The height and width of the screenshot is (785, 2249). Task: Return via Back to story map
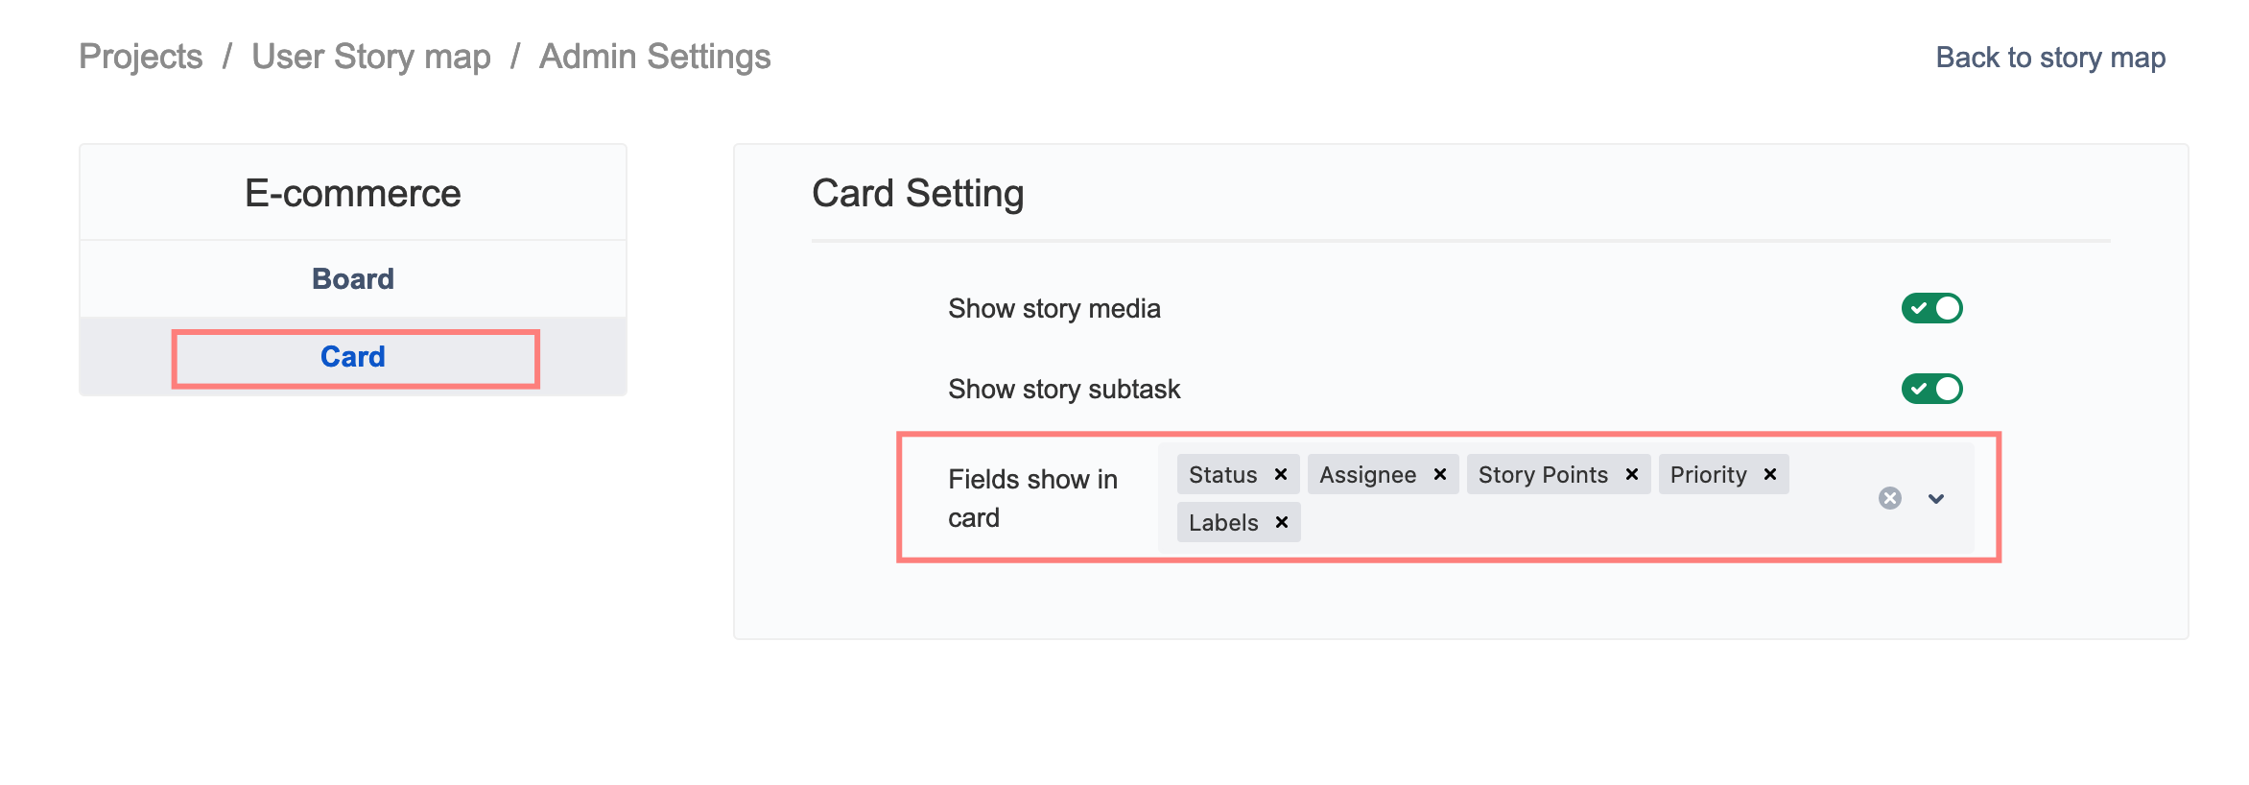tap(2050, 58)
